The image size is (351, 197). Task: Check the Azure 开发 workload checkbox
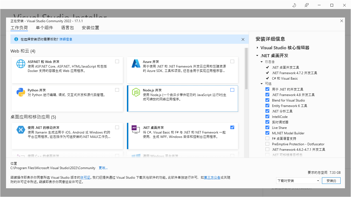(232, 61)
